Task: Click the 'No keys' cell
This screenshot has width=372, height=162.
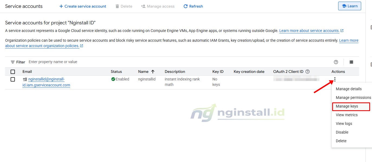Action: tap(216, 82)
